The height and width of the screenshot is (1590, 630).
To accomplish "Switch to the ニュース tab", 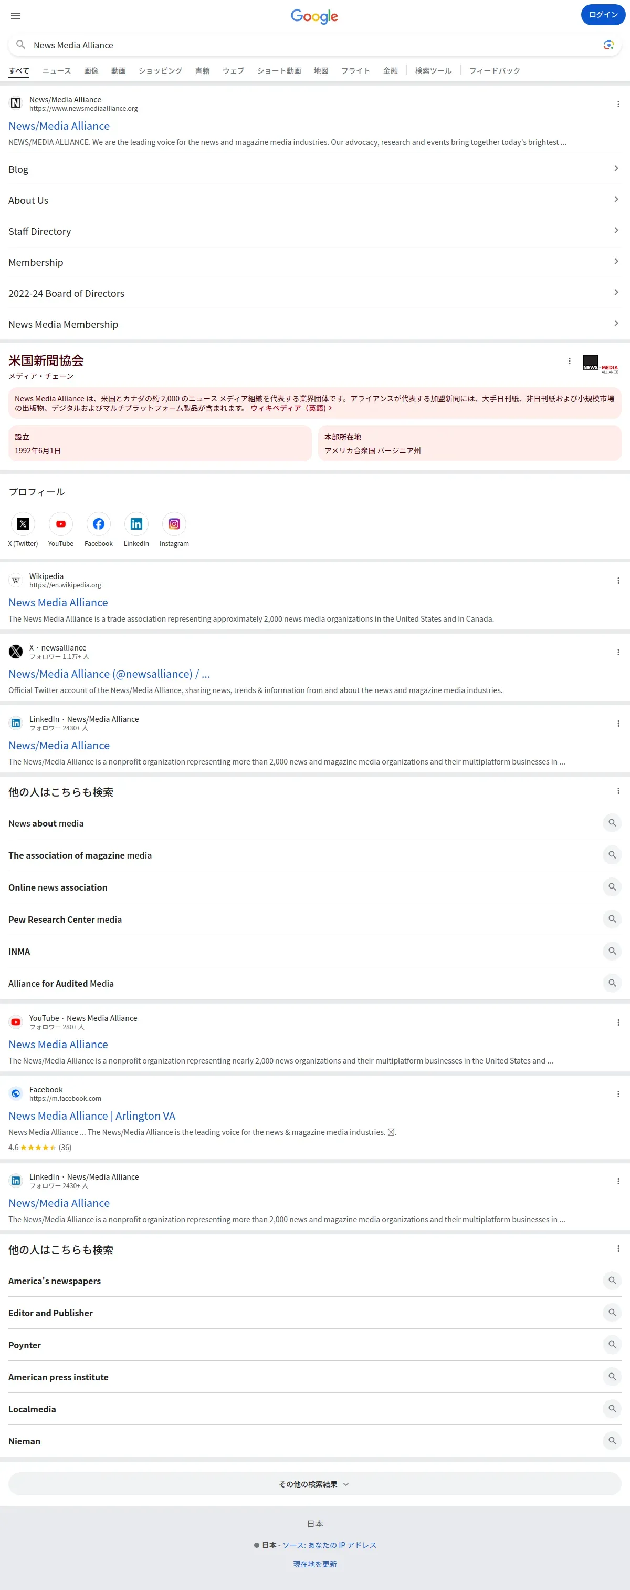I will click(57, 71).
